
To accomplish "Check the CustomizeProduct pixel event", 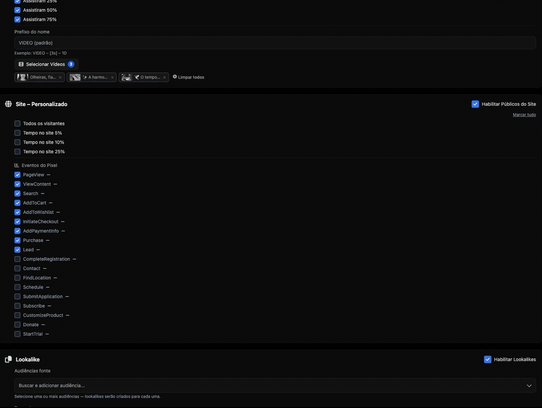I will [17, 315].
